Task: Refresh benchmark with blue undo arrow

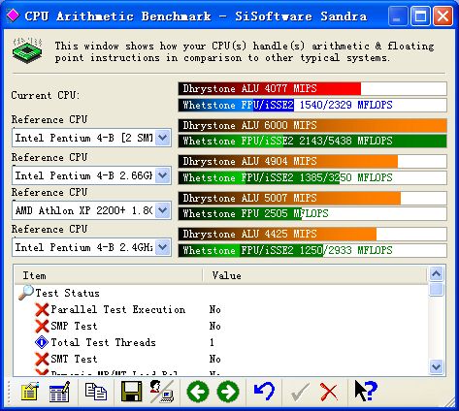Action: click(x=264, y=391)
